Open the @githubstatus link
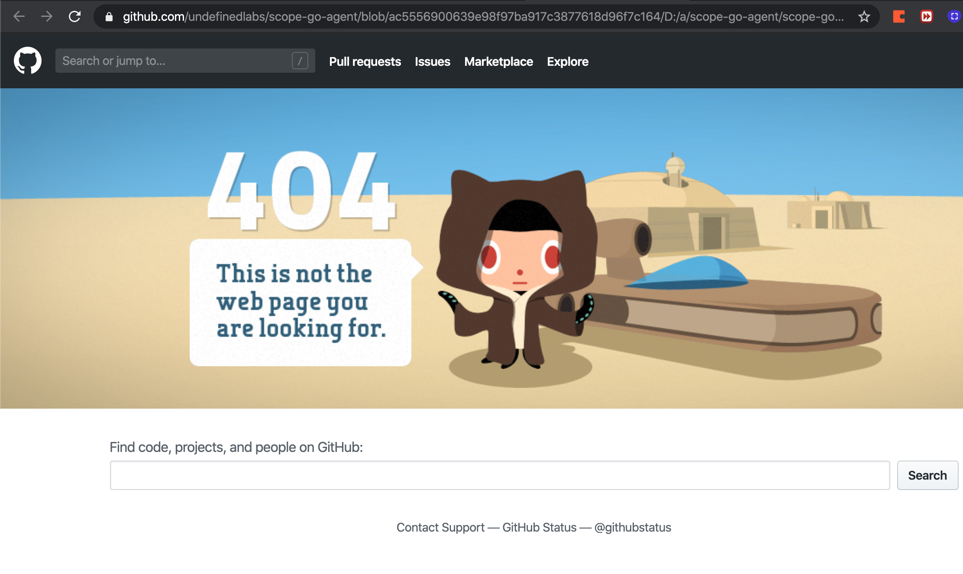 click(633, 527)
